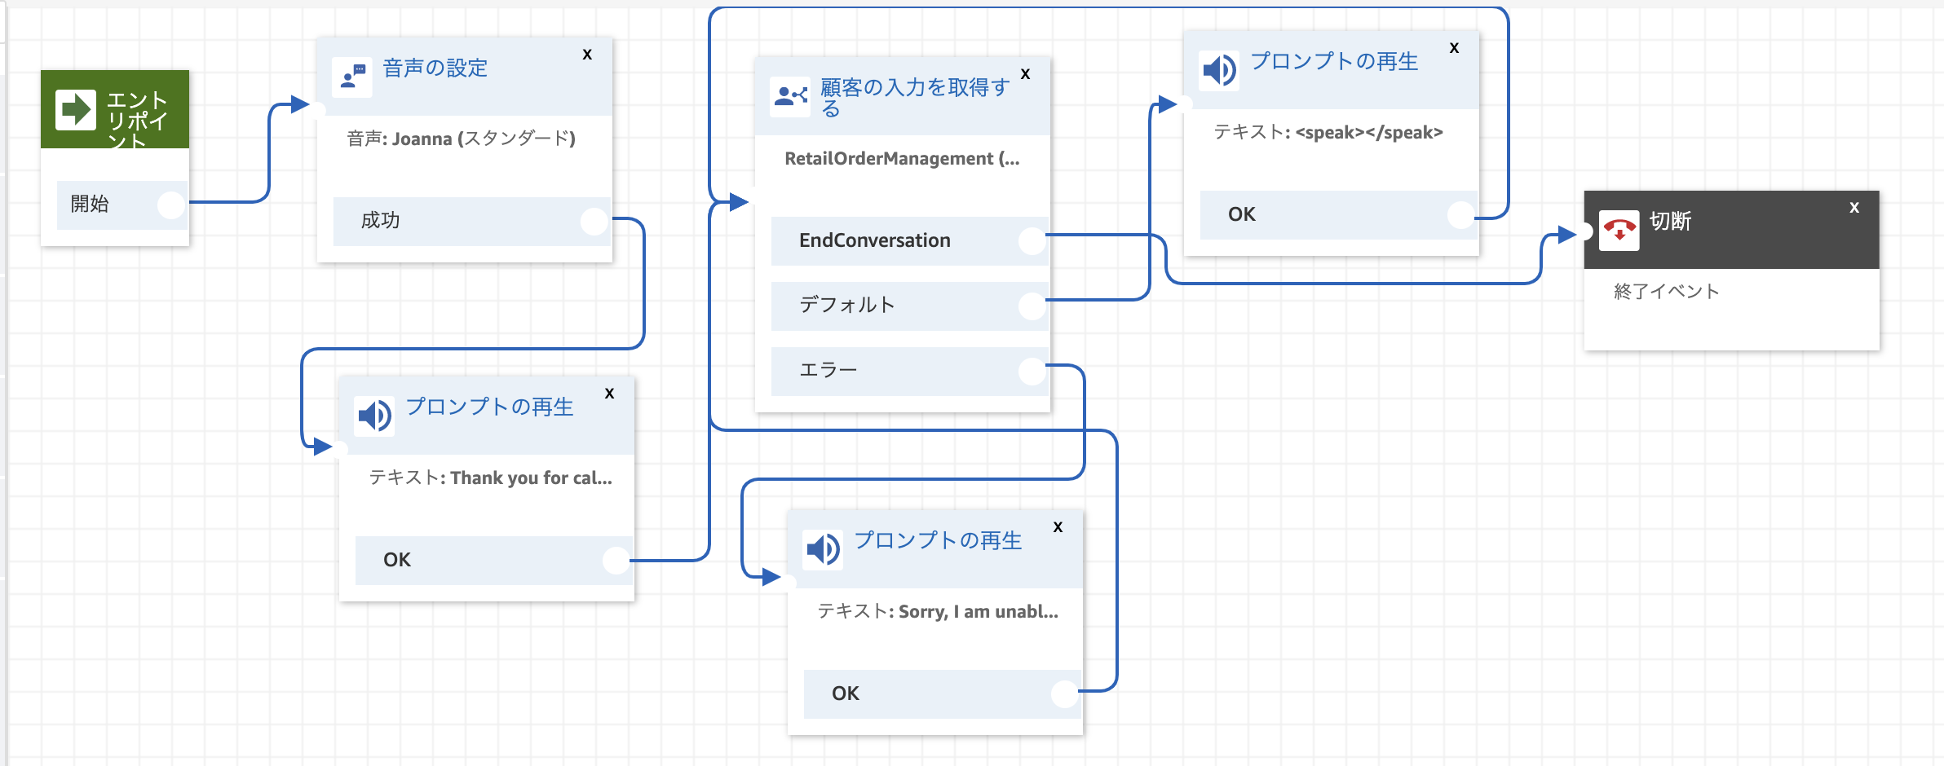Click speaker icon of the 'Thank you for cal...' prompt
This screenshot has width=1944, height=766.
coord(375,416)
